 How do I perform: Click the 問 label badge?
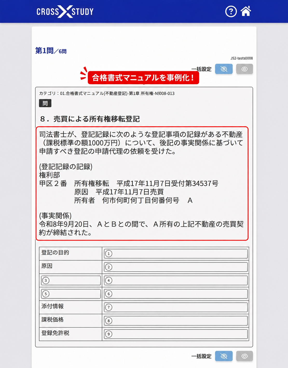pyautogui.click(x=45, y=103)
